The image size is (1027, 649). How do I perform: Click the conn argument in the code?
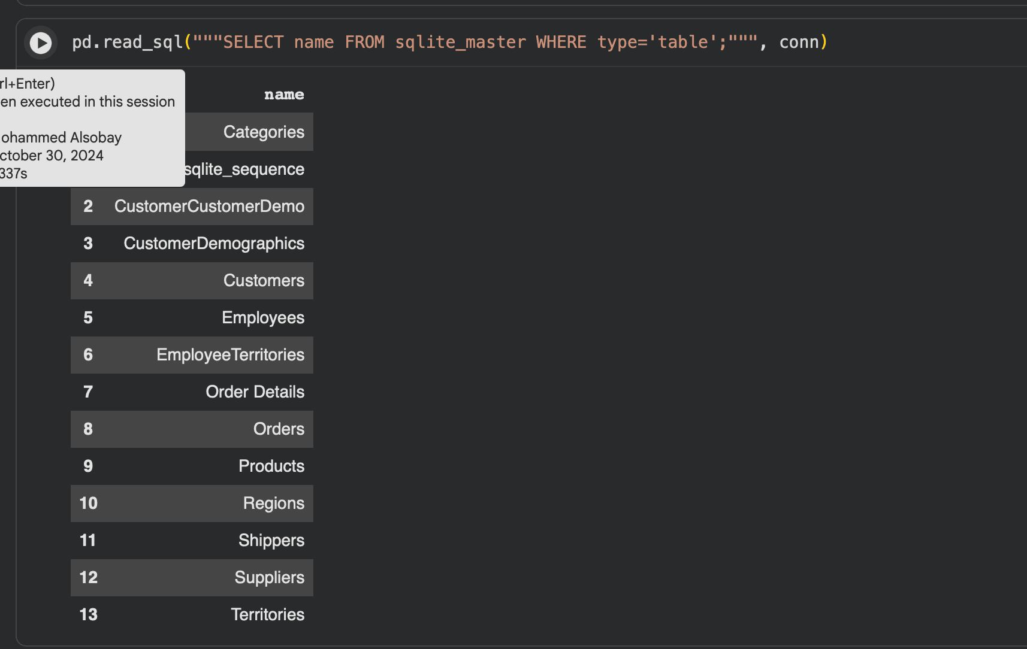point(799,43)
